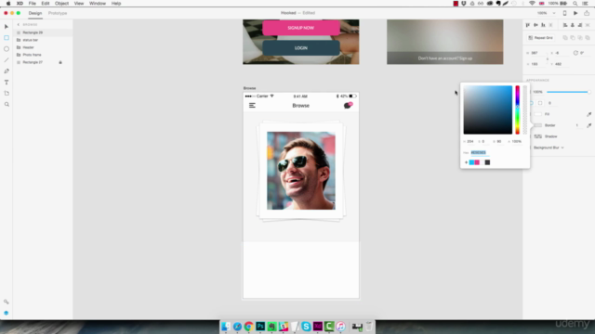This screenshot has width=595, height=334.
Task: Toggle the lock on Rectangle 27
Action: 60,62
